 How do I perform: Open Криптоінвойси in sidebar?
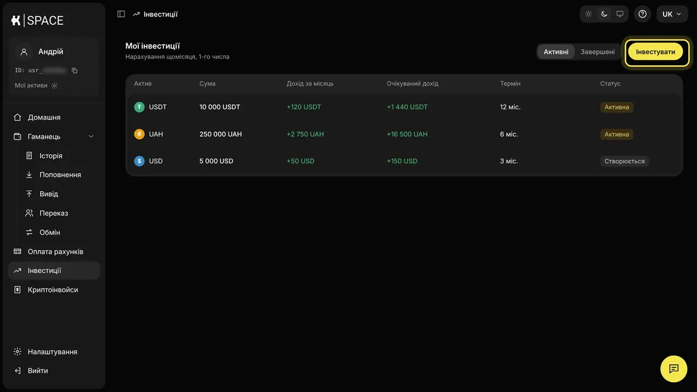click(x=54, y=290)
